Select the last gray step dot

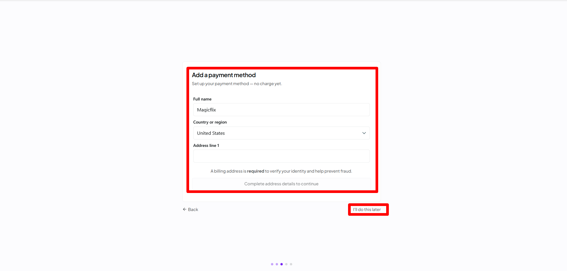point(291,264)
